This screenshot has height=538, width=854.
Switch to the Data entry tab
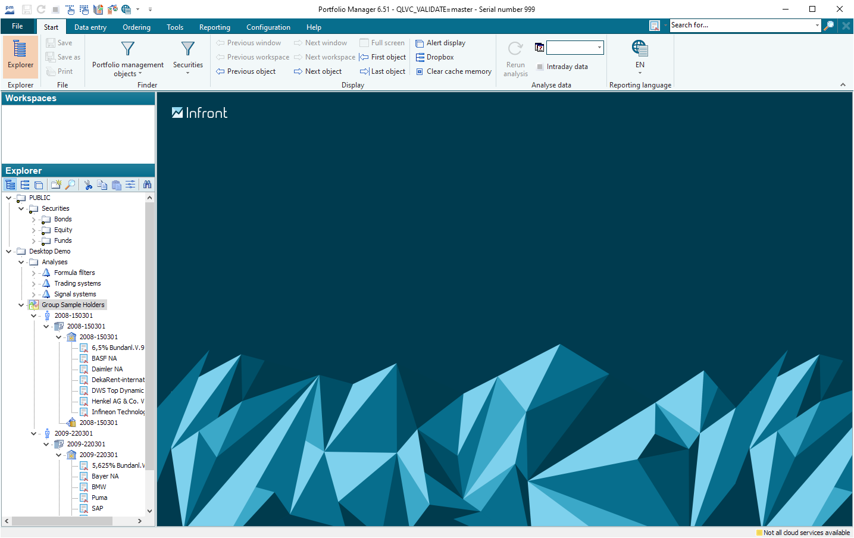point(90,27)
